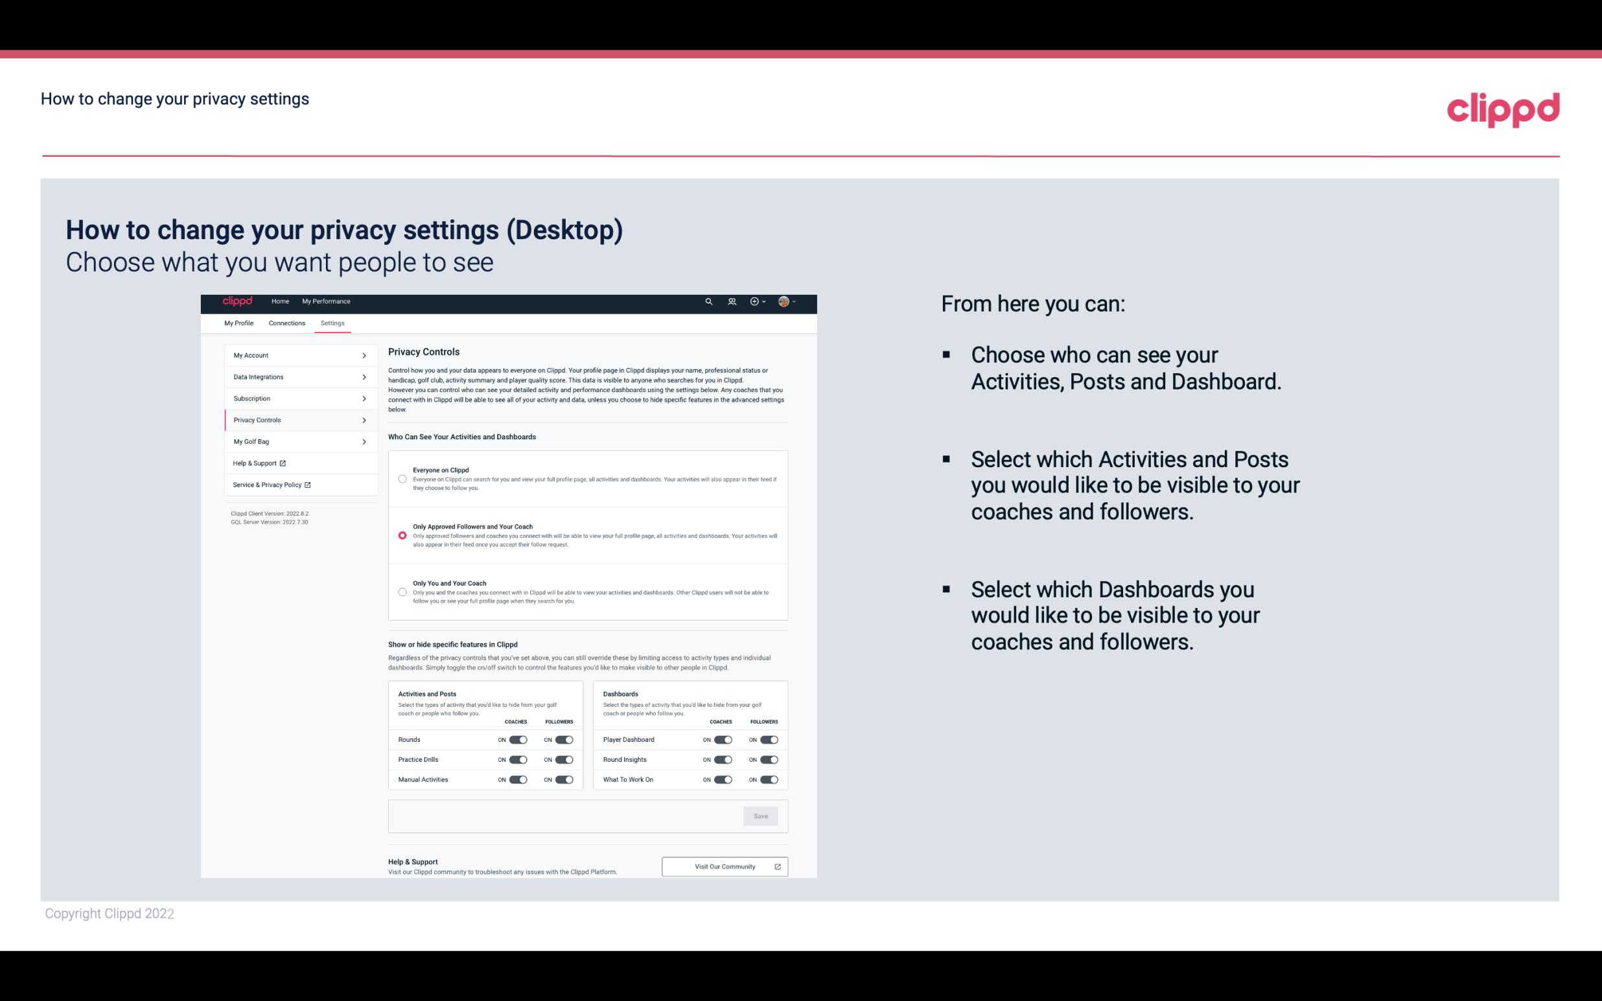Expand the Subscription section chevron

click(364, 398)
